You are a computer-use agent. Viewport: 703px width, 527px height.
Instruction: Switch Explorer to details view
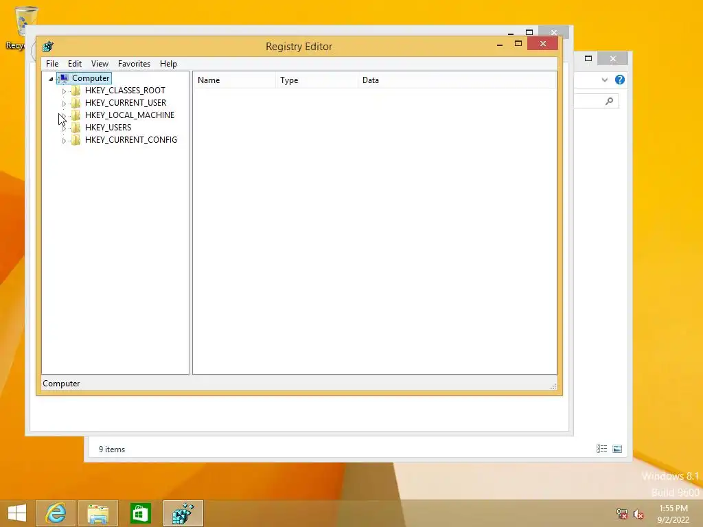pos(601,449)
